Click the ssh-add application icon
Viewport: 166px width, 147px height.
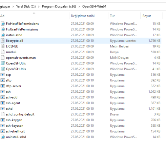(x=3, y=97)
